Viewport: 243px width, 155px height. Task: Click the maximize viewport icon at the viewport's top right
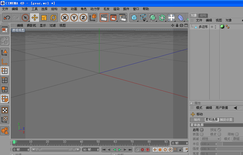pos(186,25)
